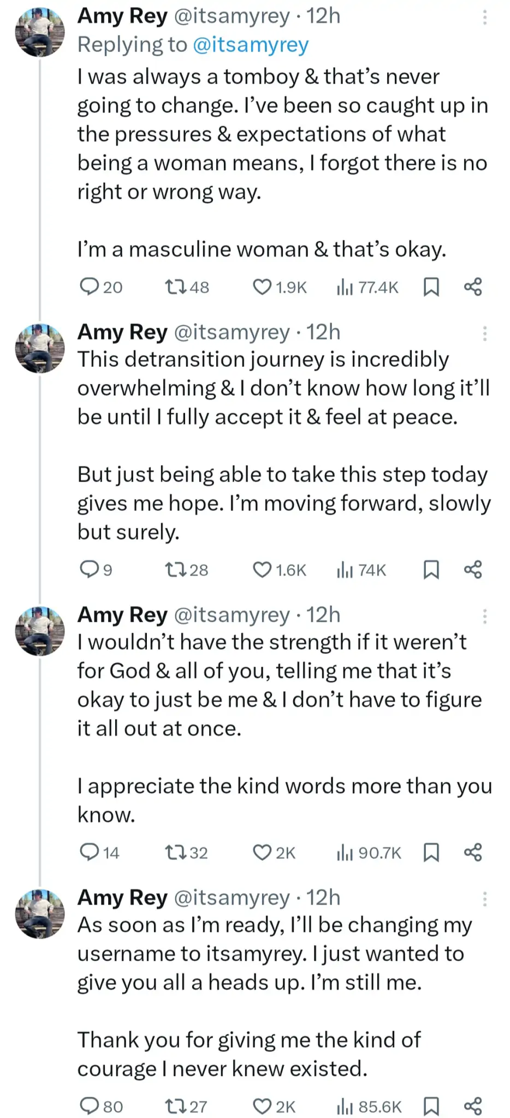Reply to the "masculine woman" tweet
Screen dimensions: 510x1118
[89, 287]
